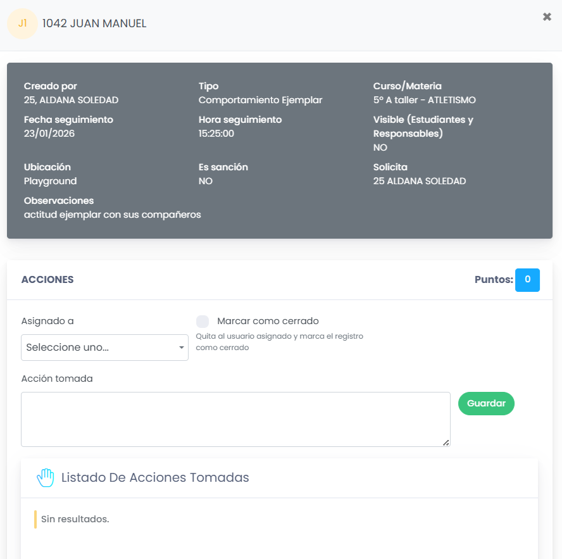Click the textarea resize handle corner
Screen dimensions: 562x559
[446, 443]
